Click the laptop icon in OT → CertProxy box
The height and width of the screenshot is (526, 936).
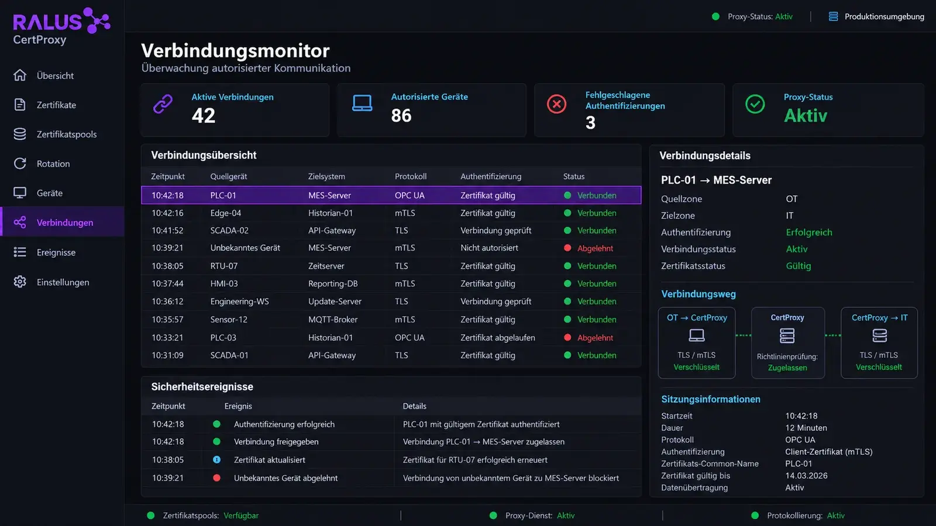(x=697, y=335)
